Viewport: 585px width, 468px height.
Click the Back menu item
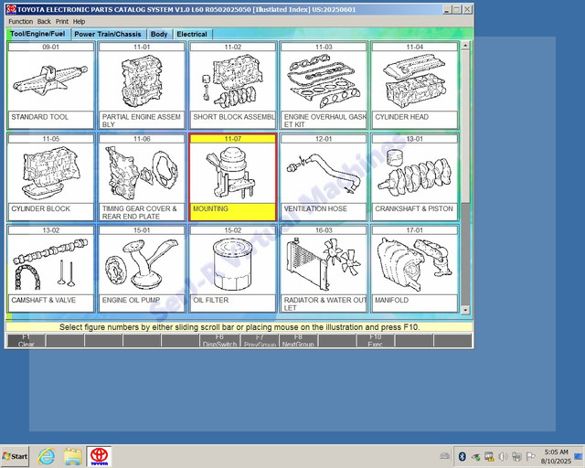click(44, 21)
